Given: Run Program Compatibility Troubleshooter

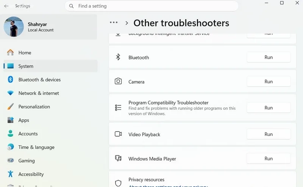Looking at the screenshot, I should point(269,108).
